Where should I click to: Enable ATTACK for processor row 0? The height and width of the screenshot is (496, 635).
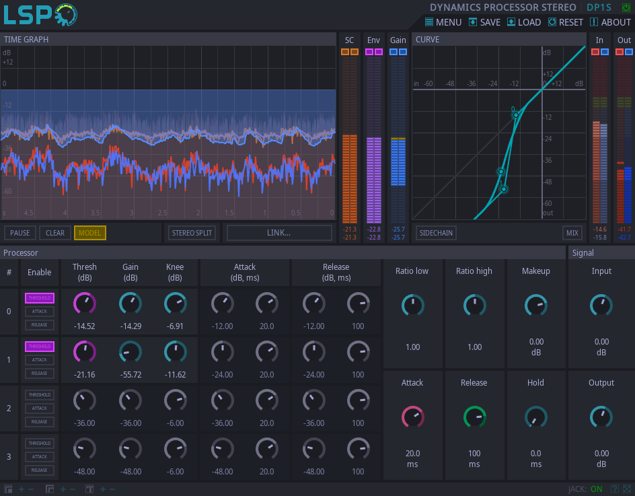point(40,311)
